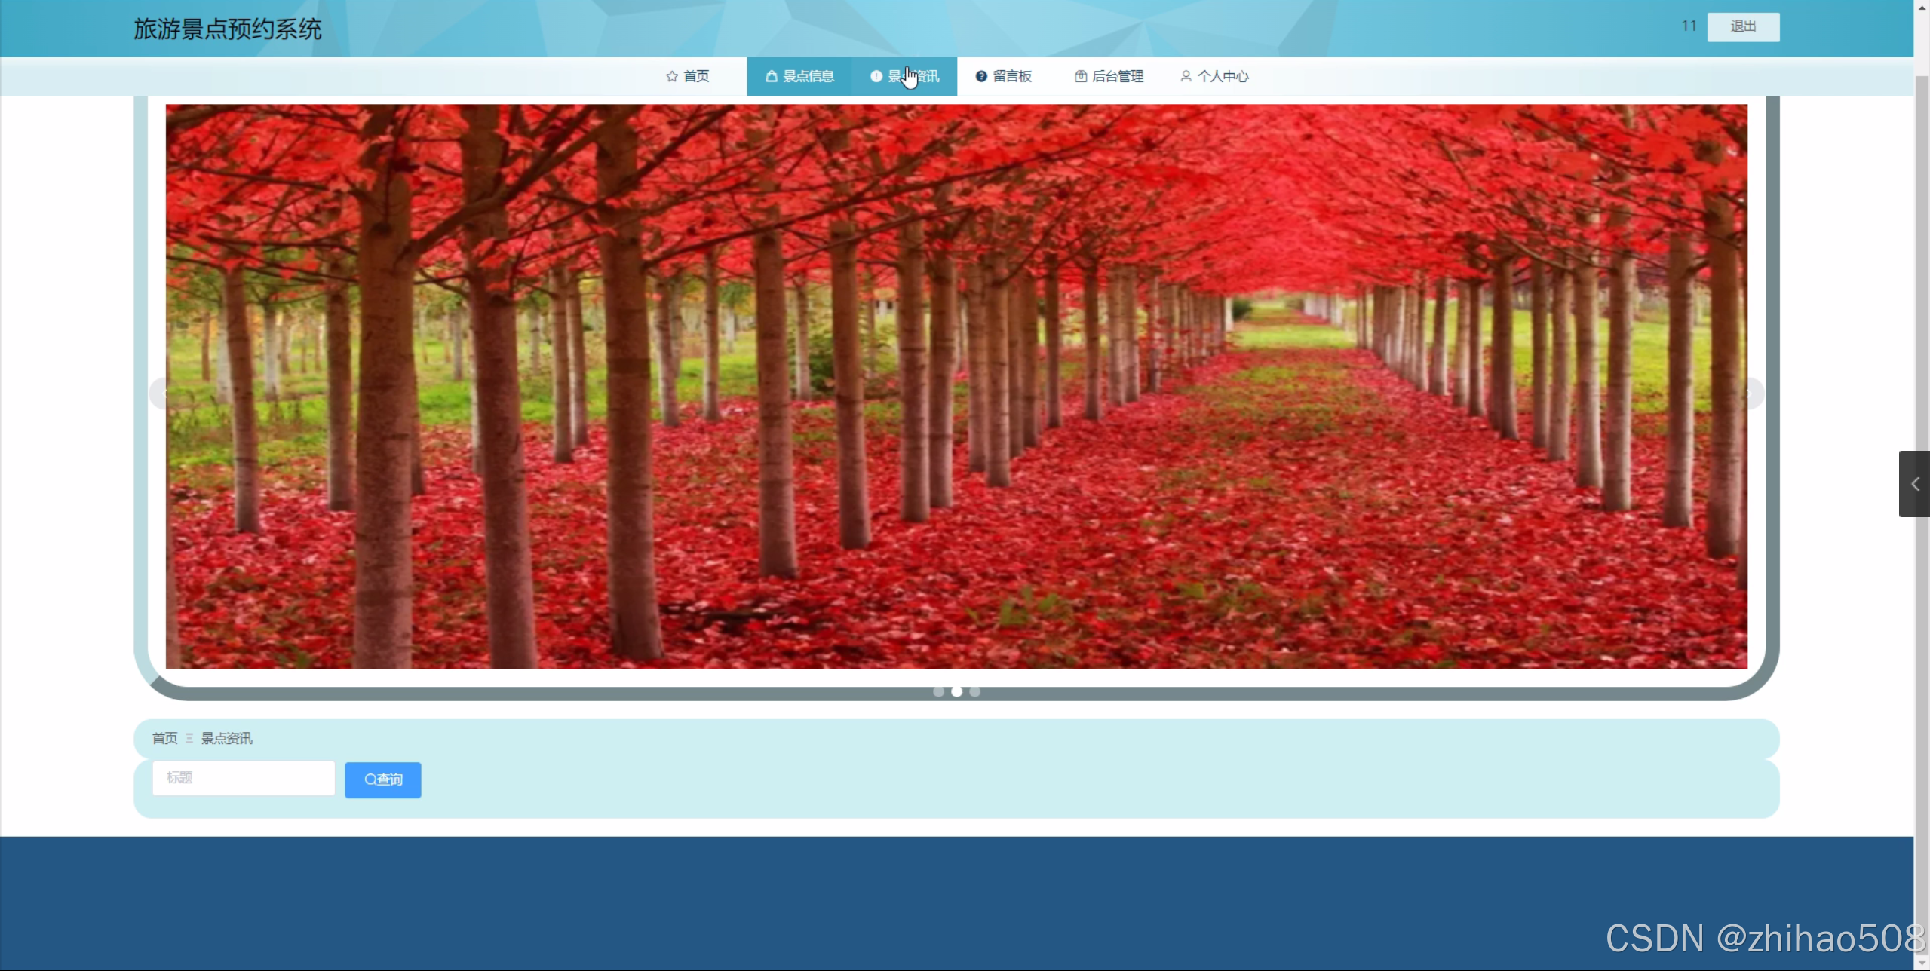Click 首页 in the breadcrumb
This screenshot has height=971, width=1930.
tap(164, 738)
